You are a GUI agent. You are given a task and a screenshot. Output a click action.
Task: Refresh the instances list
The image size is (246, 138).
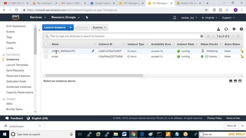tap(226, 29)
